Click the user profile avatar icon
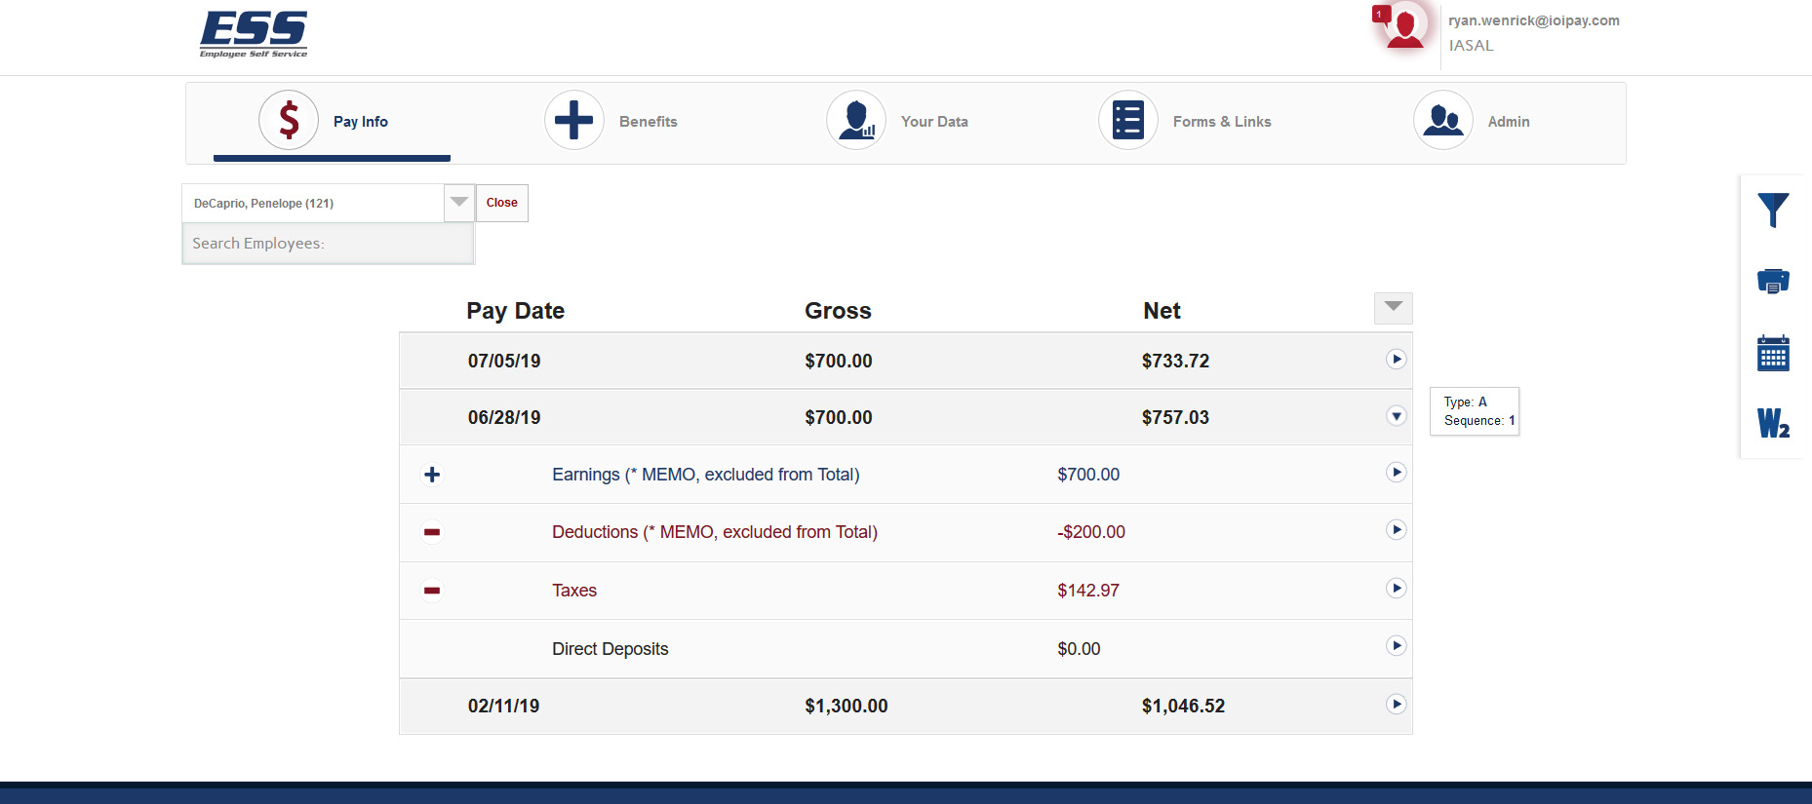The width and height of the screenshot is (1812, 804). (x=1403, y=27)
